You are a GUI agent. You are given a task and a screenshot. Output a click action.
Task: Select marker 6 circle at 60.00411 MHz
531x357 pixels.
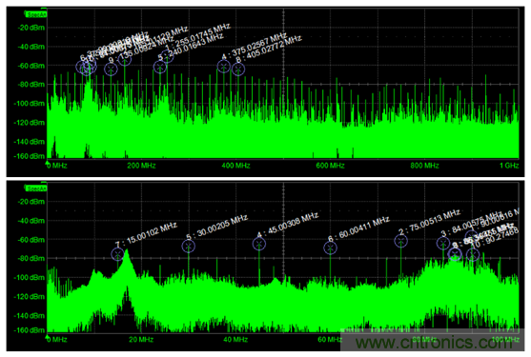coord(330,248)
